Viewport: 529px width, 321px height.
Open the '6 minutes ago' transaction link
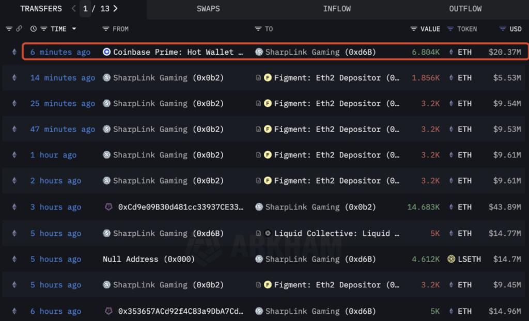click(x=60, y=52)
